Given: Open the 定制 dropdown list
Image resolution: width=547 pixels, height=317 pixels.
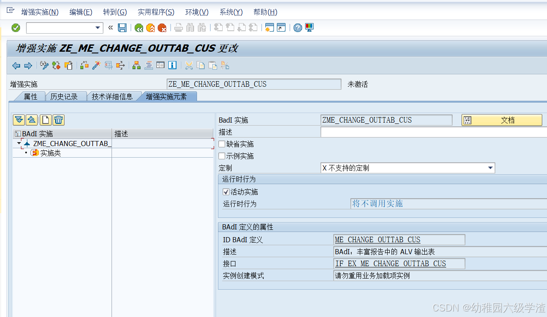Looking at the screenshot, I should coord(490,167).
